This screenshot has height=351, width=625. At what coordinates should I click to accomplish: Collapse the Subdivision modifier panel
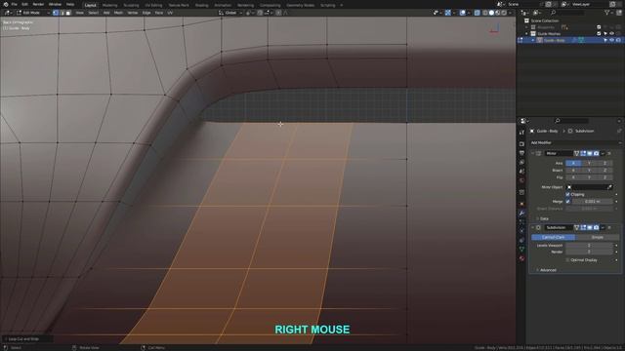tap(532, 227)
